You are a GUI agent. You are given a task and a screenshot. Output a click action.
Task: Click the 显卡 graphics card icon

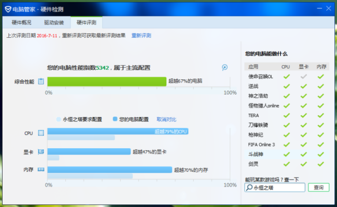[x=41, y=152]
